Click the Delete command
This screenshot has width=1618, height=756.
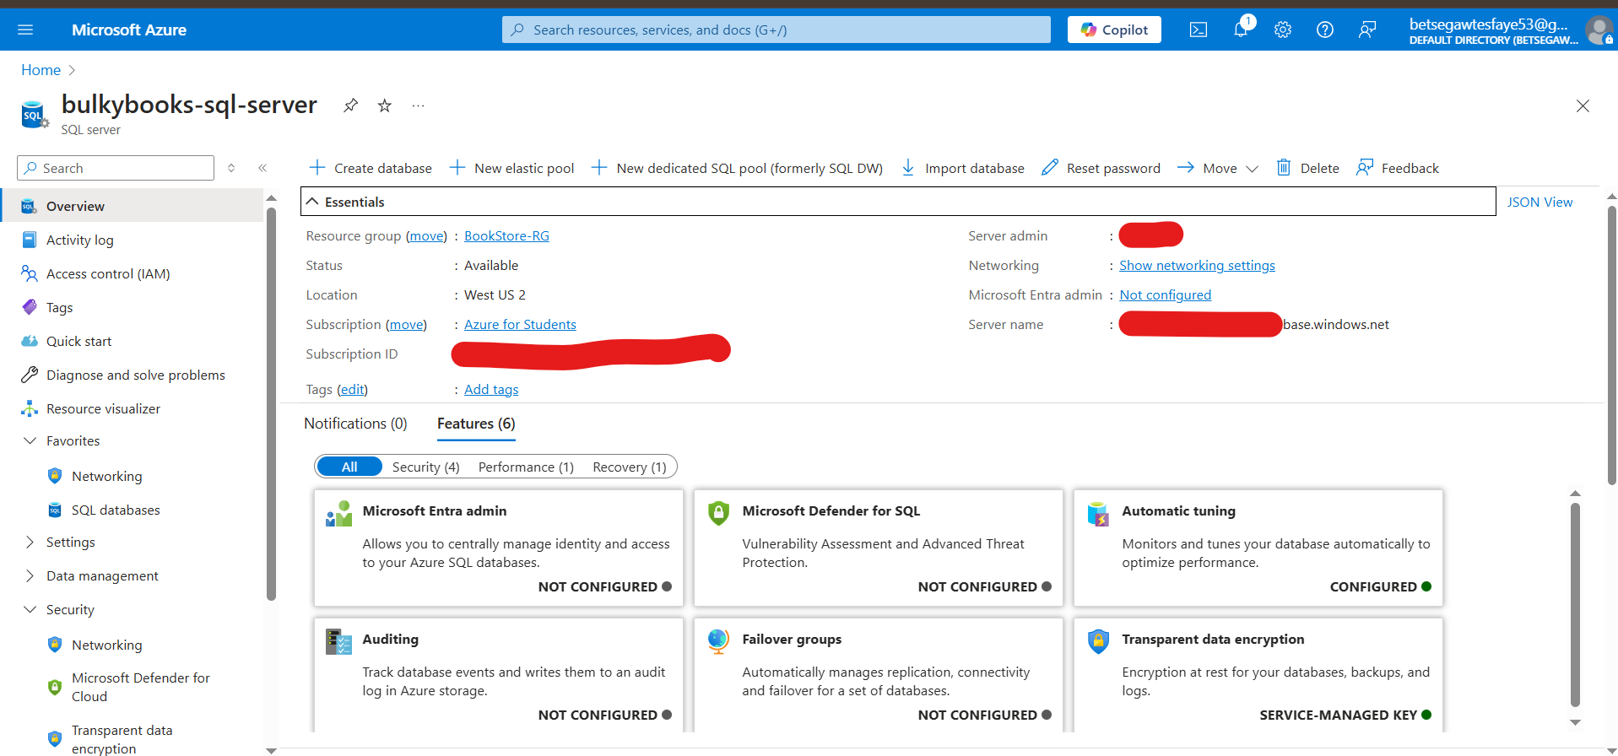pyautogui.click(x=1307, y=168)
